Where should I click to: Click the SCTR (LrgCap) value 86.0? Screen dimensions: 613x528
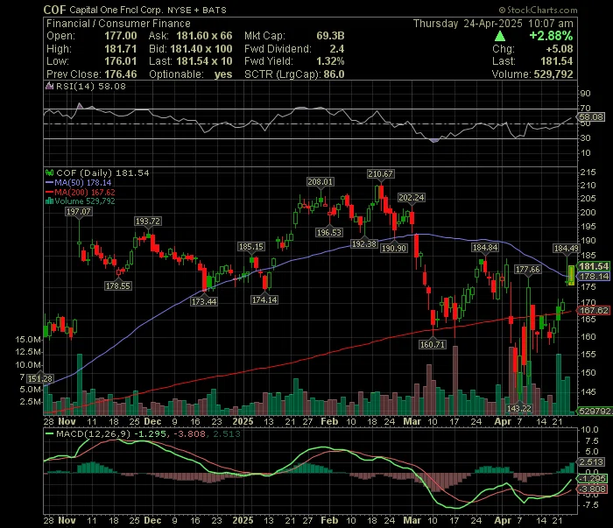click(334, 74)
